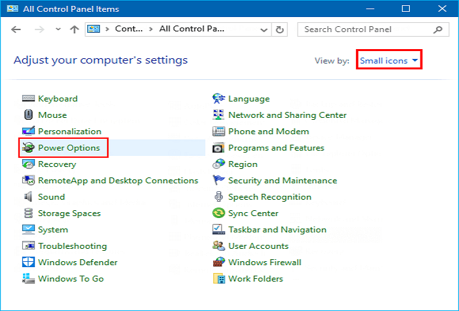Click the Windows Firewall brick icon
The image size is (459, 311).
[x=218, y=263]
